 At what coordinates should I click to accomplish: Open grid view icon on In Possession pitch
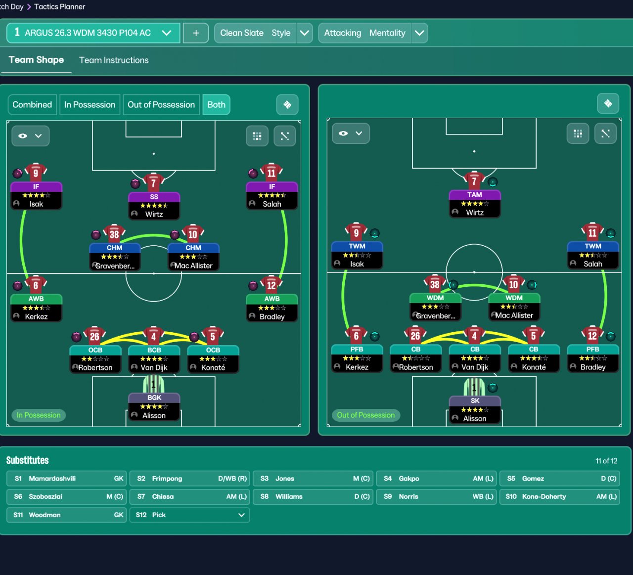click(x=257, y=136)
